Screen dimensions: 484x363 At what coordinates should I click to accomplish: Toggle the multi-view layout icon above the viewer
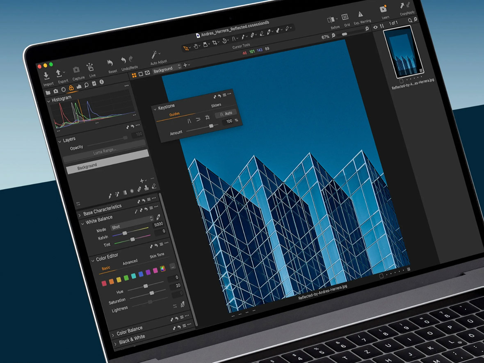pyautogui.click(x=134, y=75)
